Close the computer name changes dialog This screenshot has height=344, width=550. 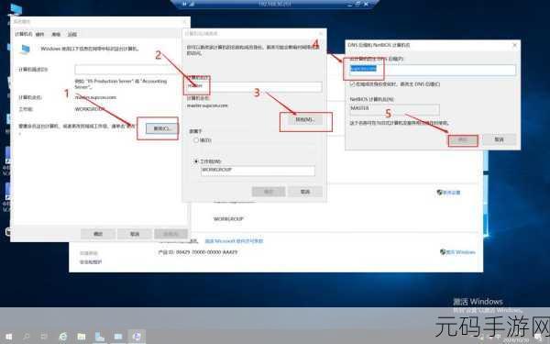click(322, 34)
